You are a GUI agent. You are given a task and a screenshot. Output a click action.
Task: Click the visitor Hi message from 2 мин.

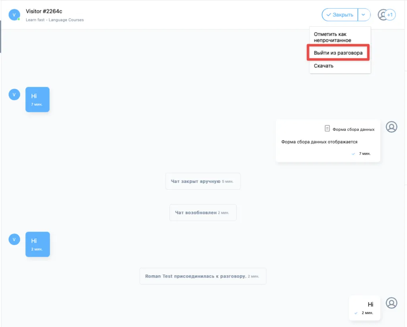38,244
